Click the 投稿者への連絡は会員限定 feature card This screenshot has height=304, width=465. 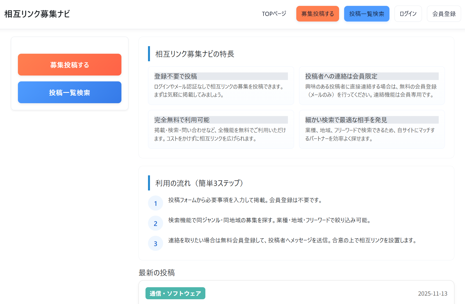[x=372, y=86]
